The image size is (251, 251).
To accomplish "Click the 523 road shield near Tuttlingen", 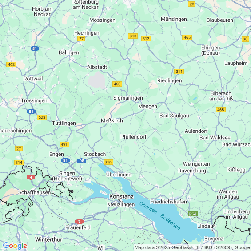I will (42, 117).
